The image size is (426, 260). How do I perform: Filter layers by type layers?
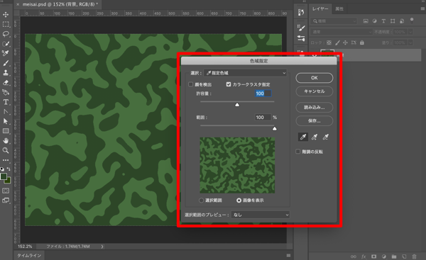pos(383,21)
